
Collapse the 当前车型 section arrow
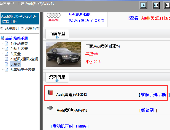57,37
